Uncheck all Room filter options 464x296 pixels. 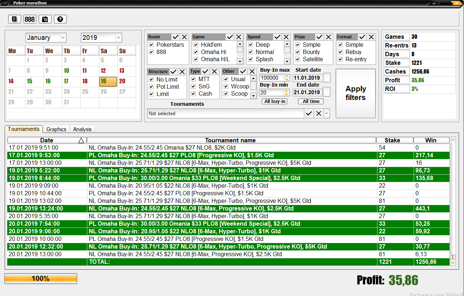(184, 37)
